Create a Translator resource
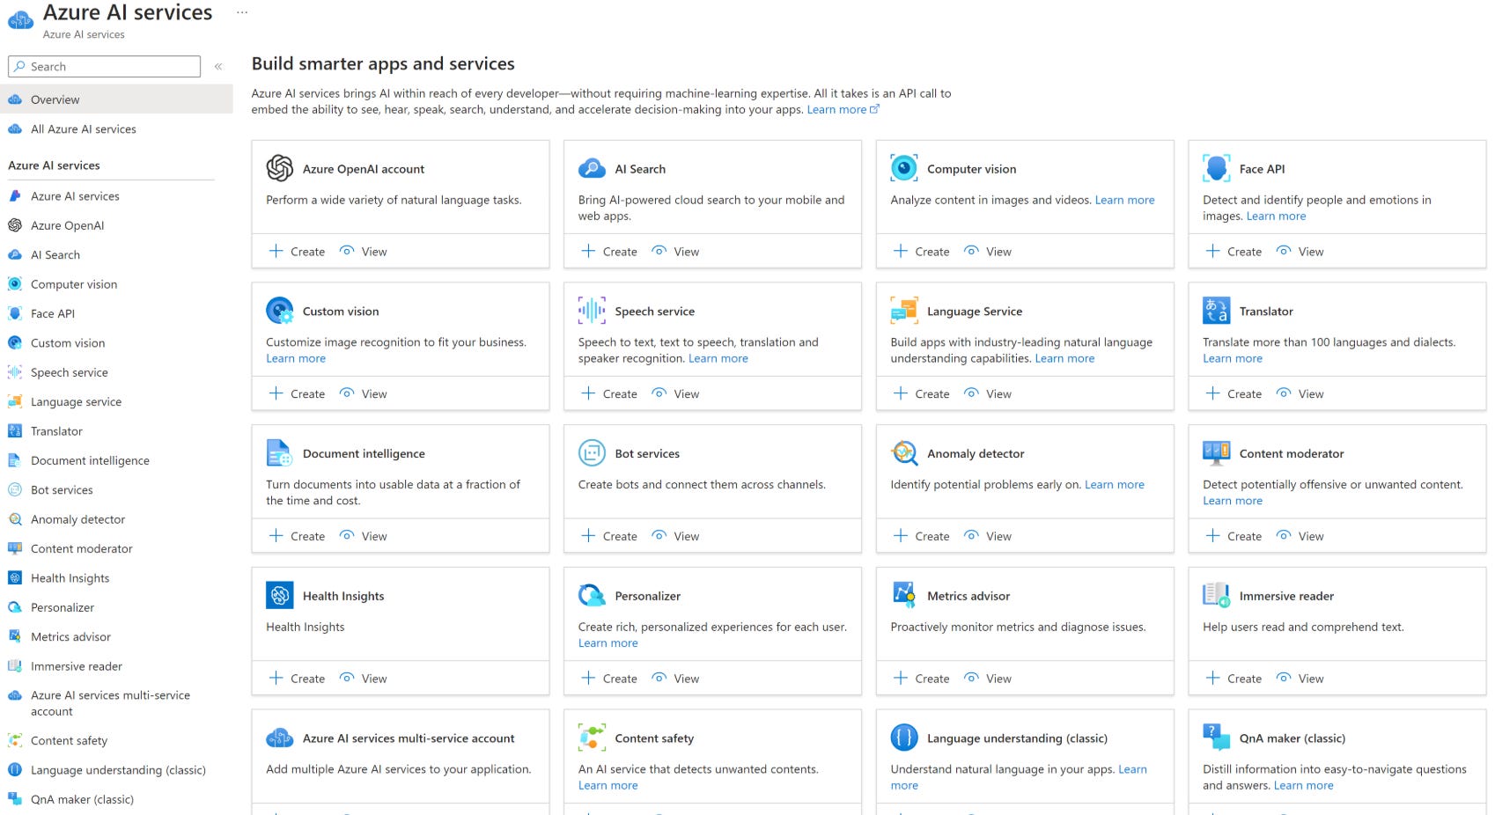 pos(1234,394)
